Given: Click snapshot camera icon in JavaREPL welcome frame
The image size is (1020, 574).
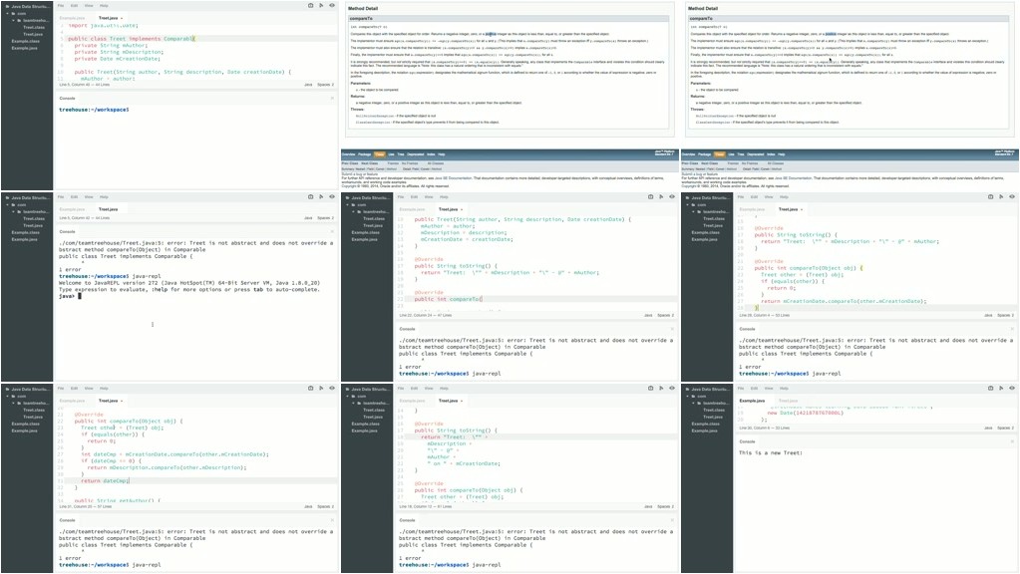Looking at the screenshot, I should 310,196.
